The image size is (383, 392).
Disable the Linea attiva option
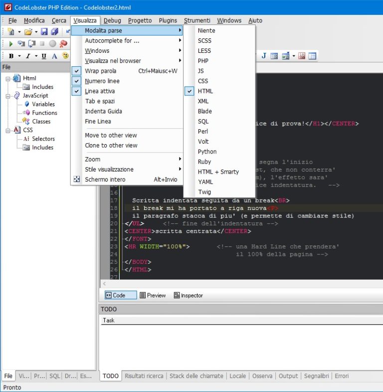pos(100,91)
